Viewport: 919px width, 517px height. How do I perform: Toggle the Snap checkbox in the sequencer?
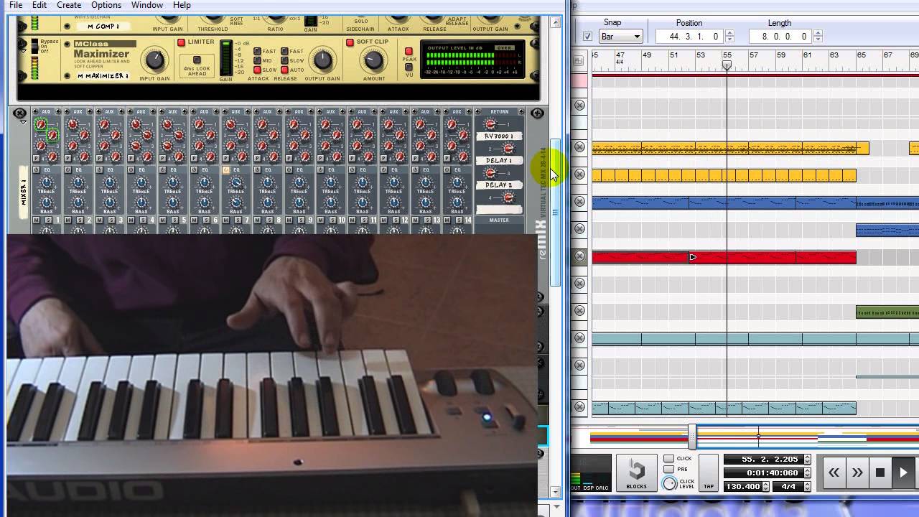point(587,37)
